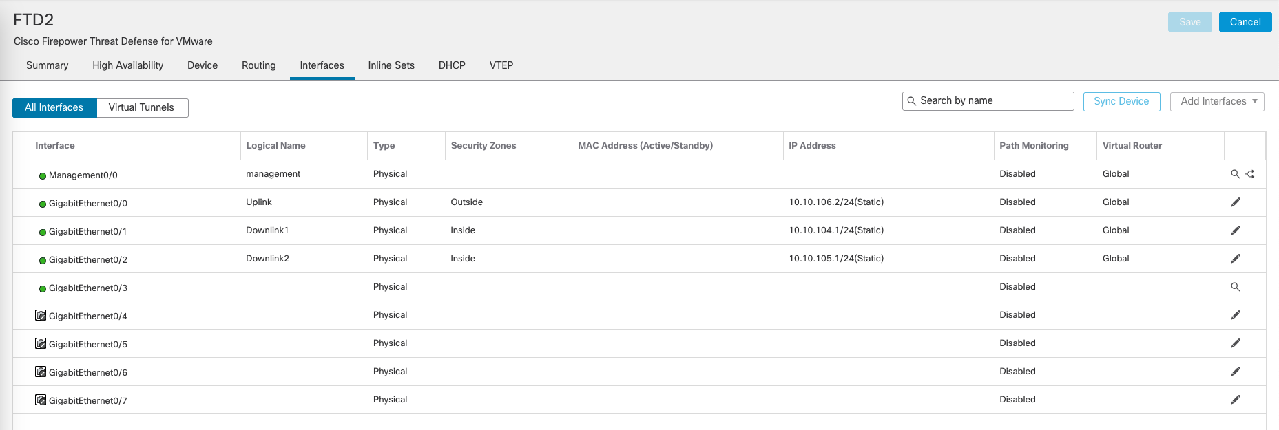Open the magnifier icon for GigabitEthernet0/3
1279x430 pixels.
pyautogui.click(x=1235, y=287)
